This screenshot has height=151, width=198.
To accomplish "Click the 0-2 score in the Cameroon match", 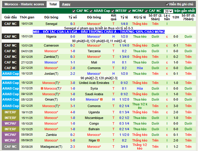I will pos(72,45).
